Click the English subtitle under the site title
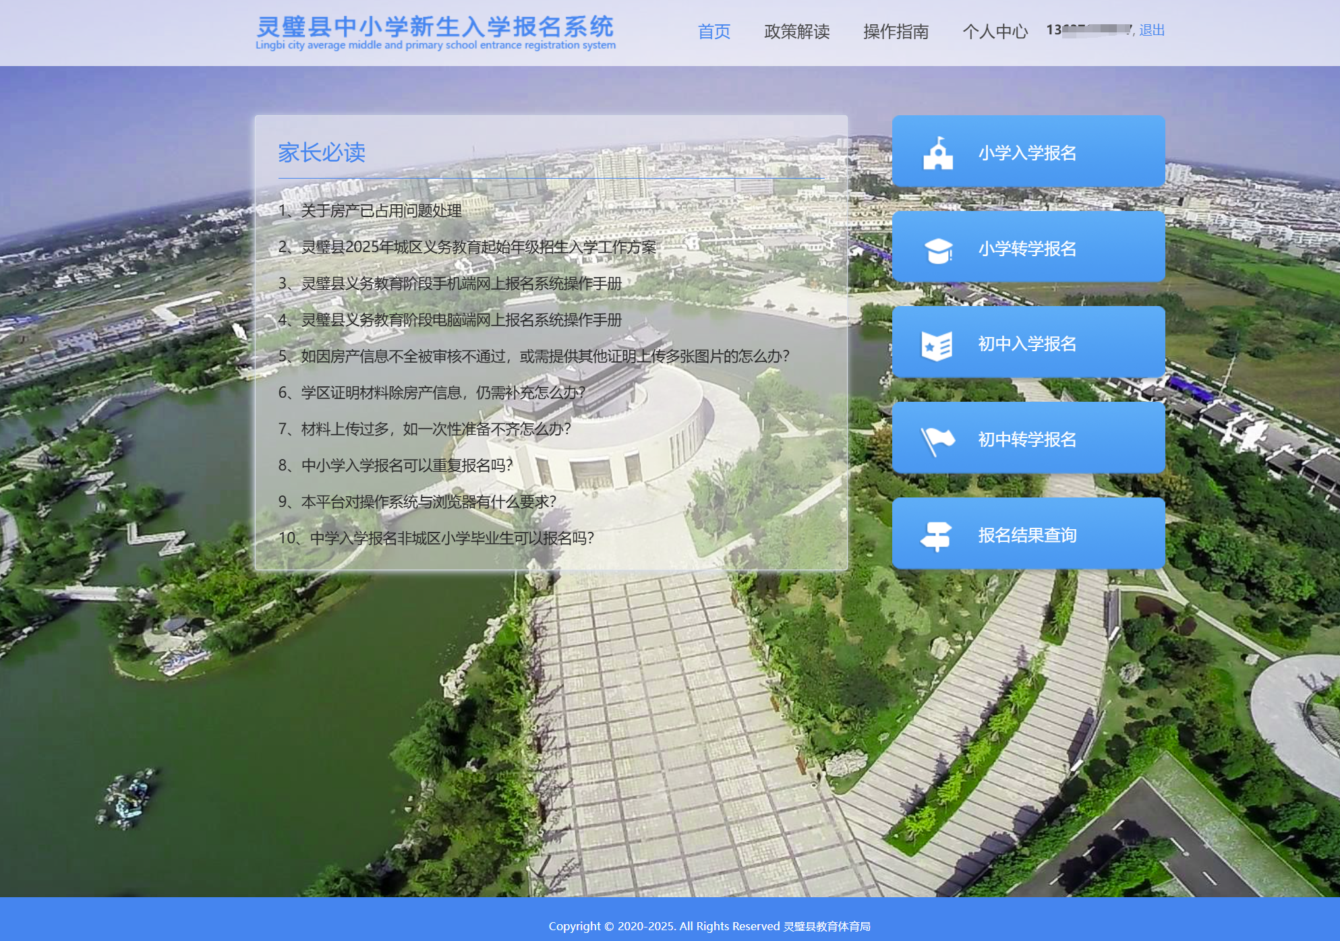Screen dimensions: 1340x941 point(436,45)
